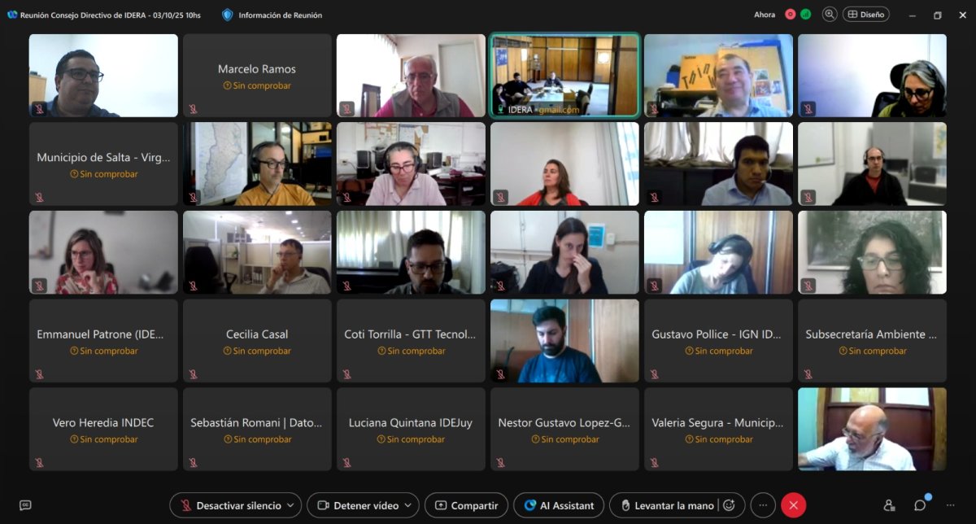
Task: Select the Marcelo Ramos participant tile
Action: (257, 75)
